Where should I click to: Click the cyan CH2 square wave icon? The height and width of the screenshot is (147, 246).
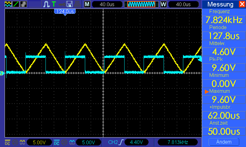[x=72, y=142]
